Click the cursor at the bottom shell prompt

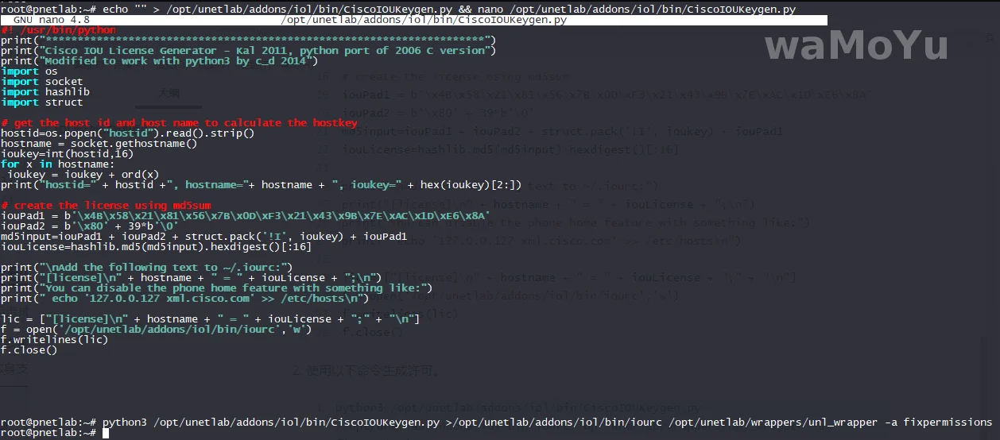point(106,433)
